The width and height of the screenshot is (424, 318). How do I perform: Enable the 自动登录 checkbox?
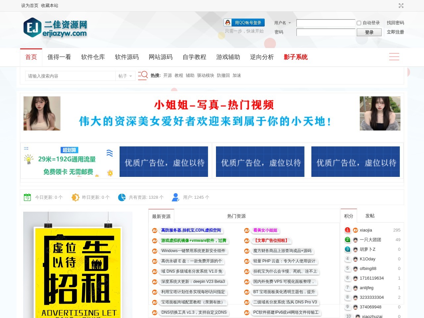(x=359, y=23)
